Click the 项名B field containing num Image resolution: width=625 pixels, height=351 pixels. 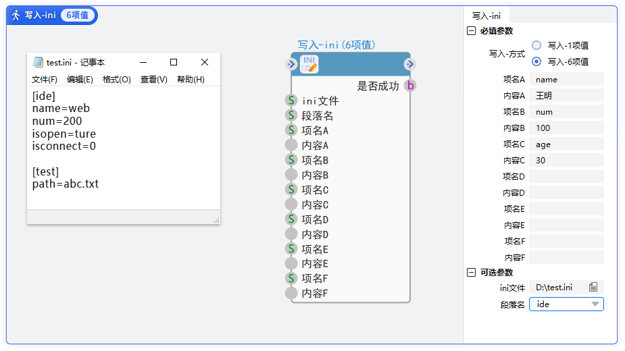tap(566, 111)
